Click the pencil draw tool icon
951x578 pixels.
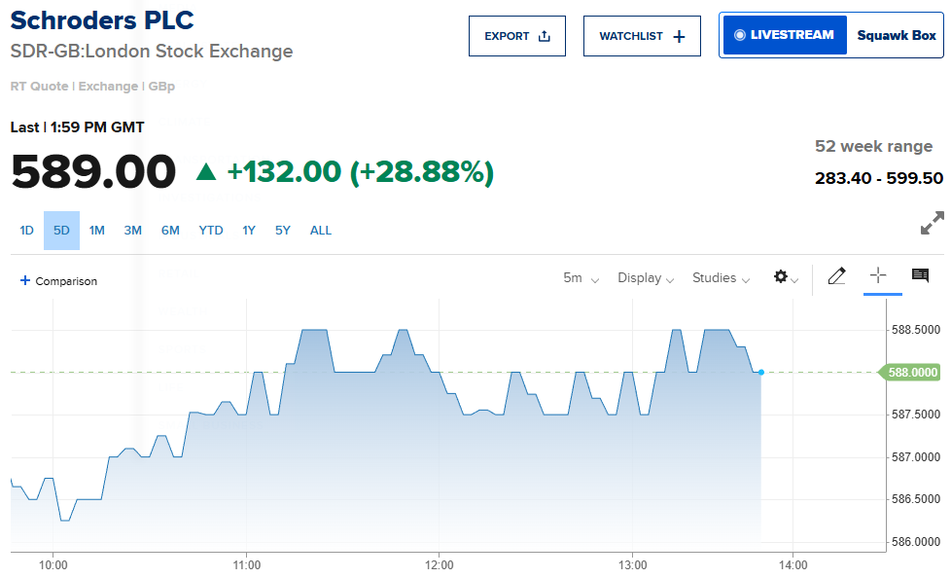click(836, 277)
